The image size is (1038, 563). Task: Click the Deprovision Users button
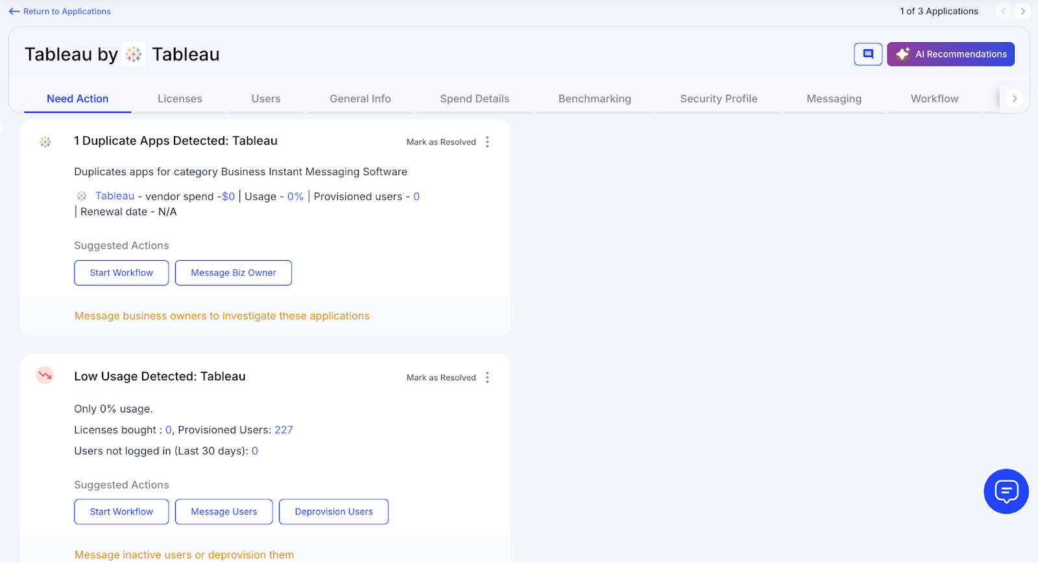[x=333, y=512]
